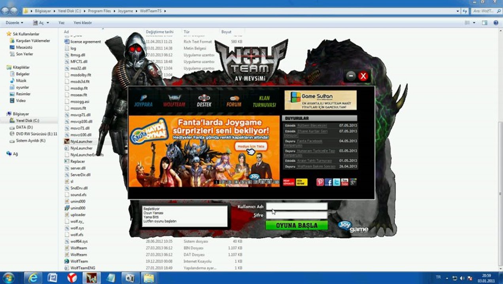Launch Internet Explorer from the taskbar
This screenshot has width=503, height=284.
(x=33, y=278)
